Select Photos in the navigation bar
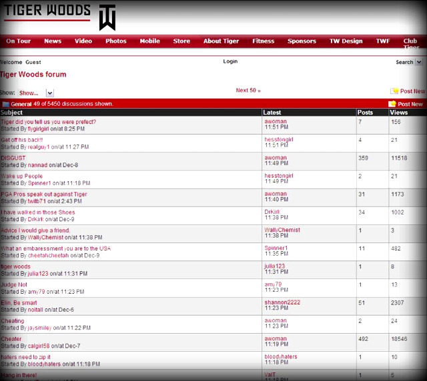 tap(116, 41)
